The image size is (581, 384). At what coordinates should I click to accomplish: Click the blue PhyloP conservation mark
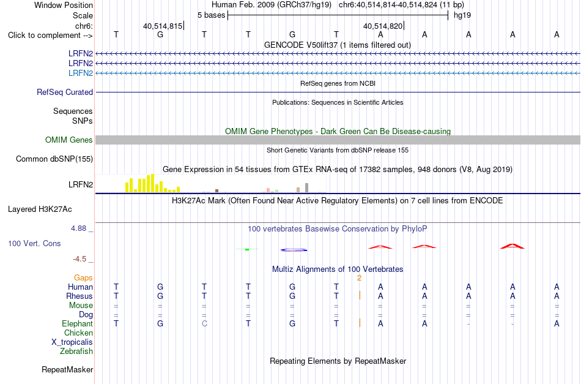(x=294, y=250)
